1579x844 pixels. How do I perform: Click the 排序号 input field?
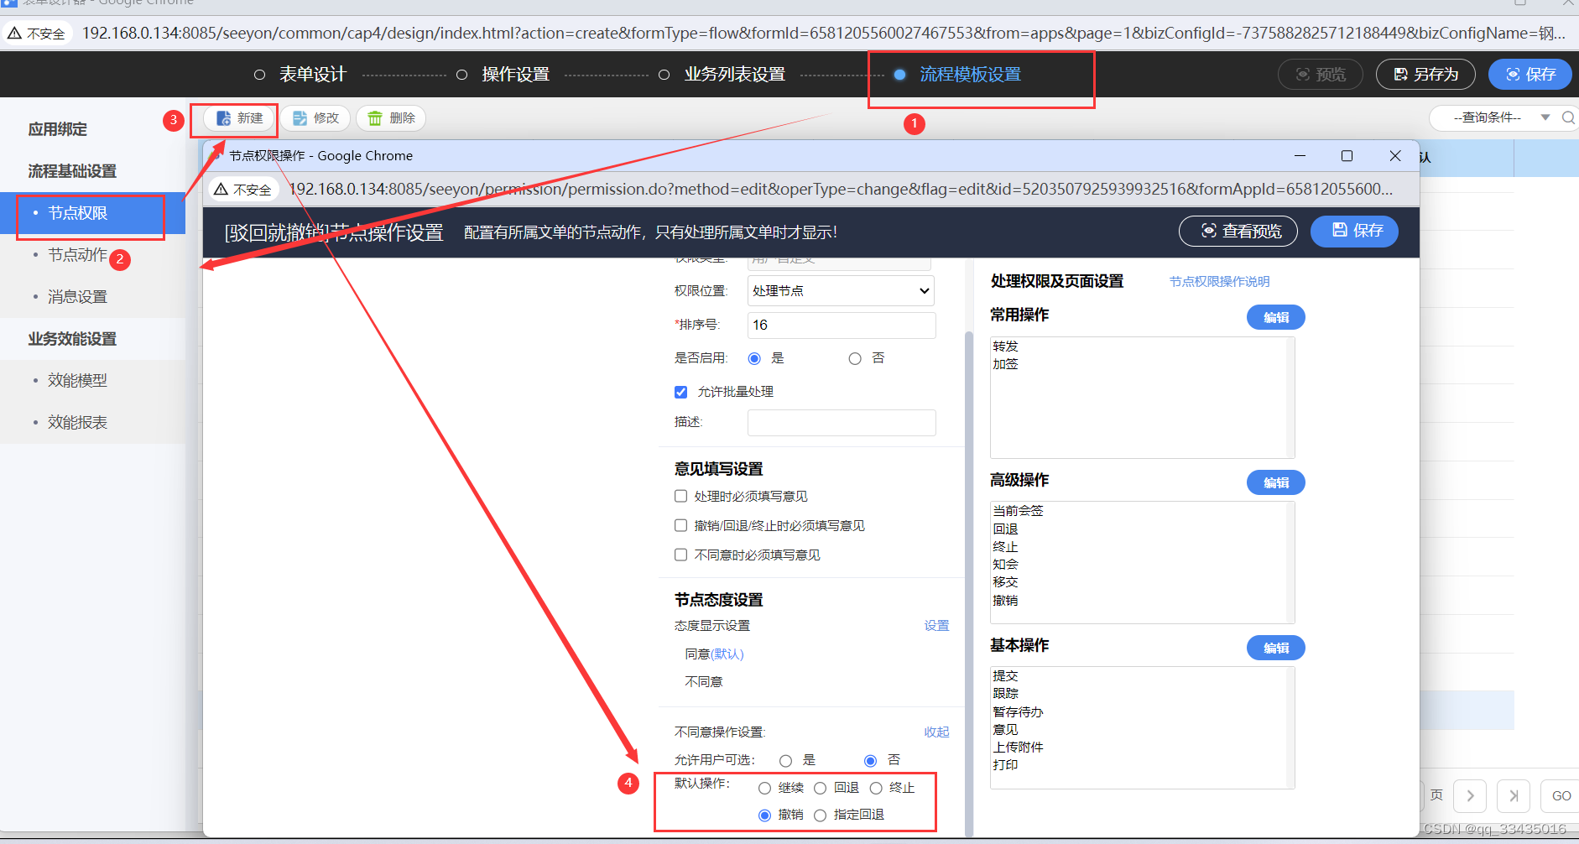(842, 326)
